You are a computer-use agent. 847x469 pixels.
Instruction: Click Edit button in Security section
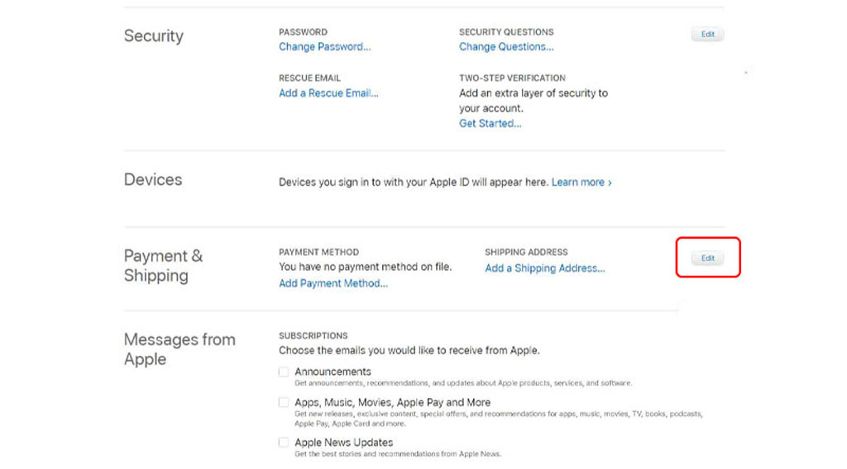708,34
